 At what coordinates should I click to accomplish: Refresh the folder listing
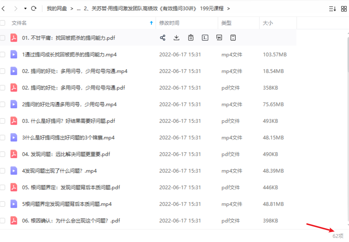pos(34,9)
